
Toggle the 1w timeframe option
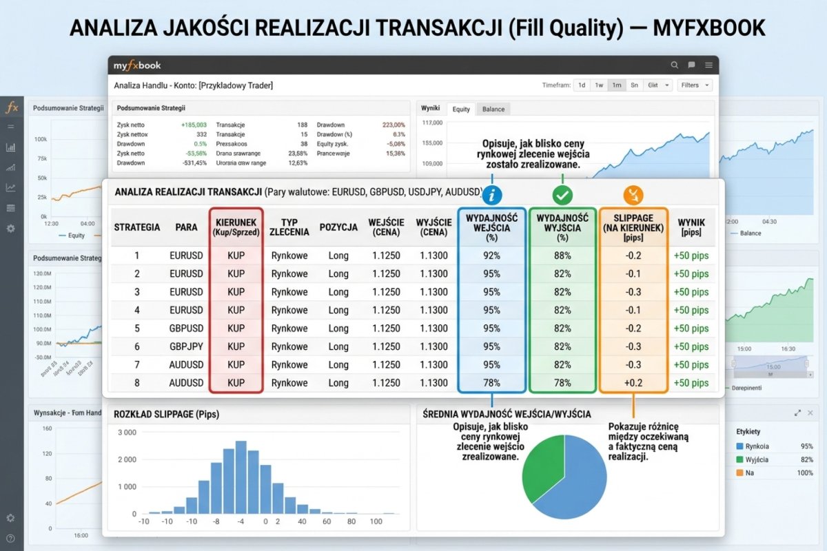pyautogui.click(x=599, y=85)
